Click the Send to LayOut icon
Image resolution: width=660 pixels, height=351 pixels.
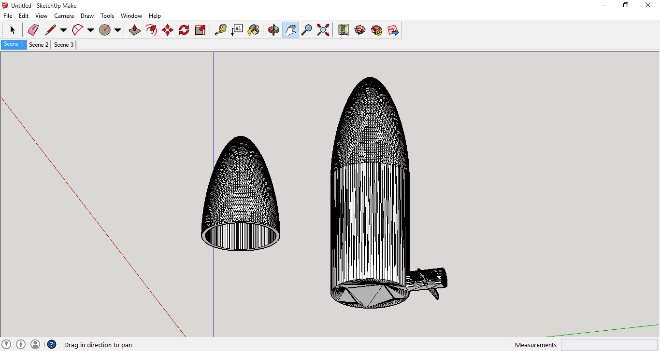(x=393, y=30)
